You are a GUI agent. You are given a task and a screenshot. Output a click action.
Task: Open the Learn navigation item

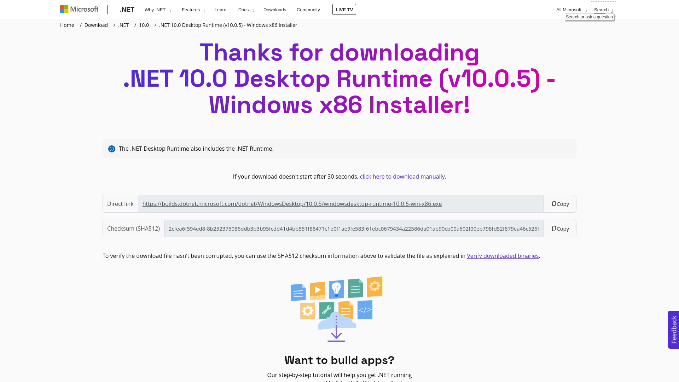220,10
